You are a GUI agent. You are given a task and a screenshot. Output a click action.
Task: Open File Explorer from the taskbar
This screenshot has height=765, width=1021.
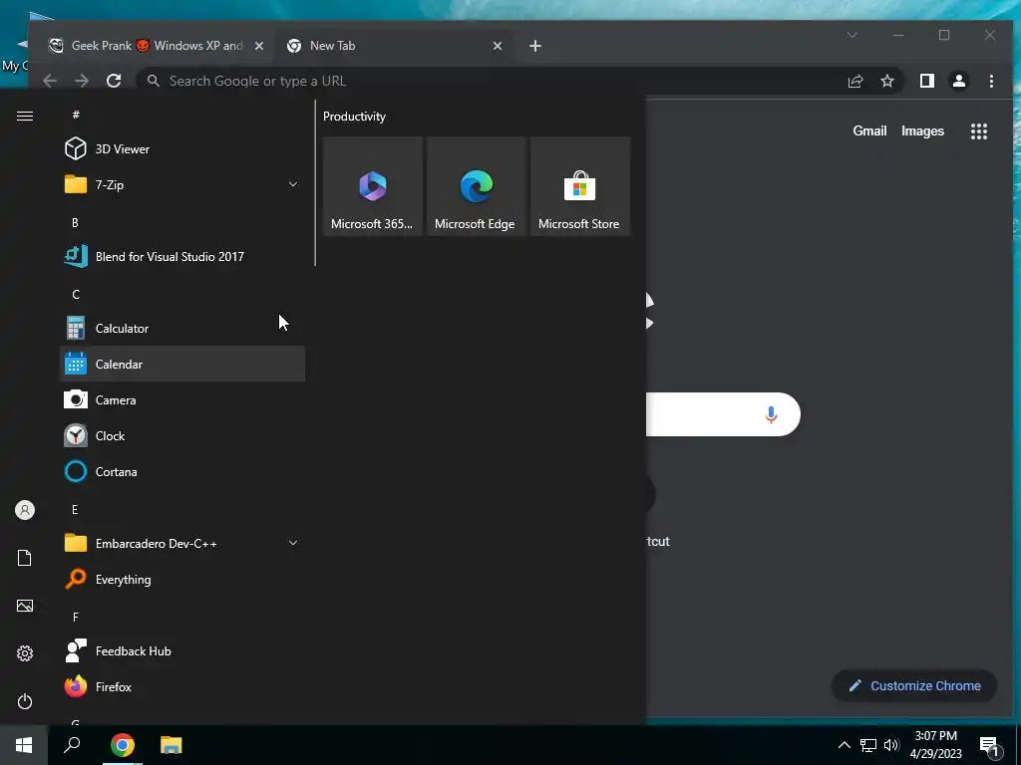point(171,745)
